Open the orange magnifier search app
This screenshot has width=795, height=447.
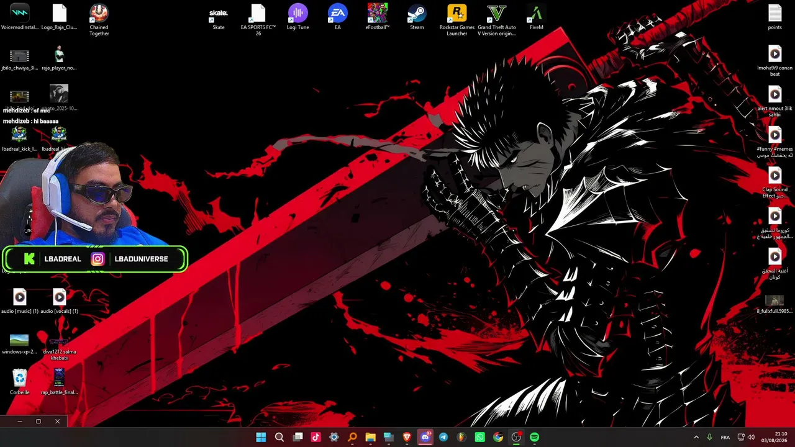[352, 437]
